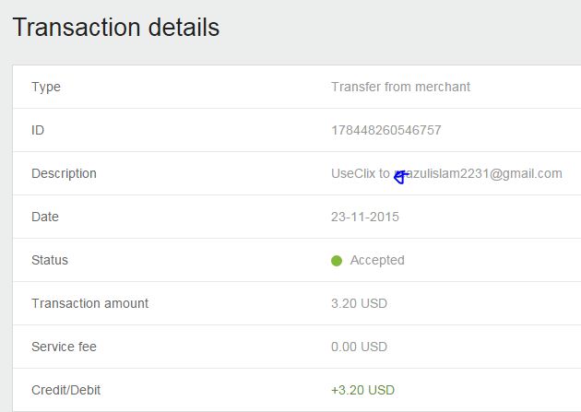Click the UseClix text in Description

click(352, 173)
